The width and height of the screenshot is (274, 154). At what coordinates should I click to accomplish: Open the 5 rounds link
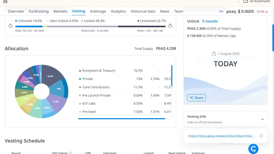(210, 21)
